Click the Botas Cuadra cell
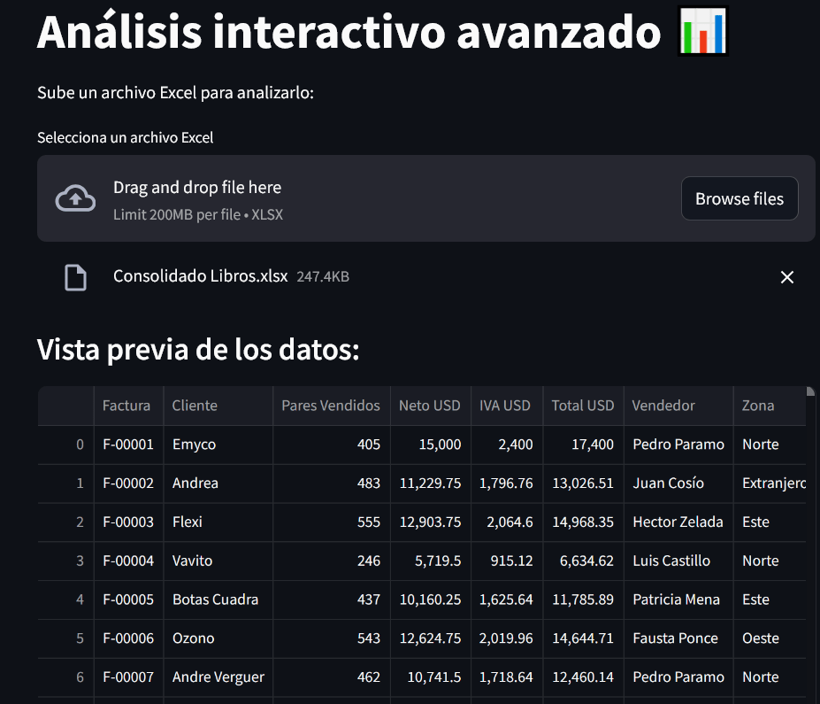Image resolution: width=820 pixels, height=704 pixels. [x=218, y=600]
